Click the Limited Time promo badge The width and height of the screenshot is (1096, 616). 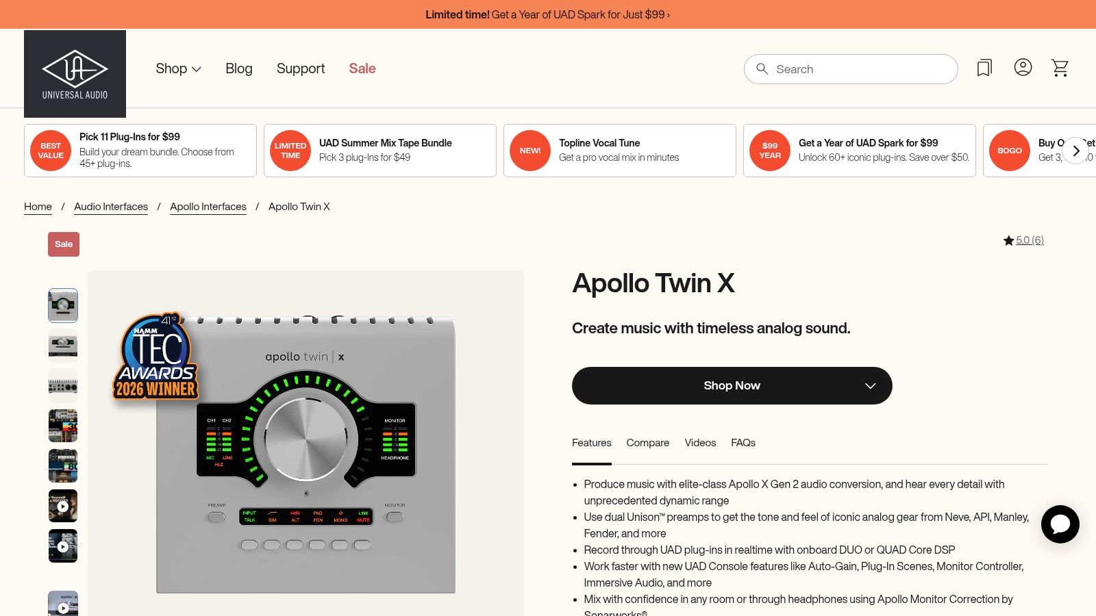pyautogui.click(x=290, y=151)
